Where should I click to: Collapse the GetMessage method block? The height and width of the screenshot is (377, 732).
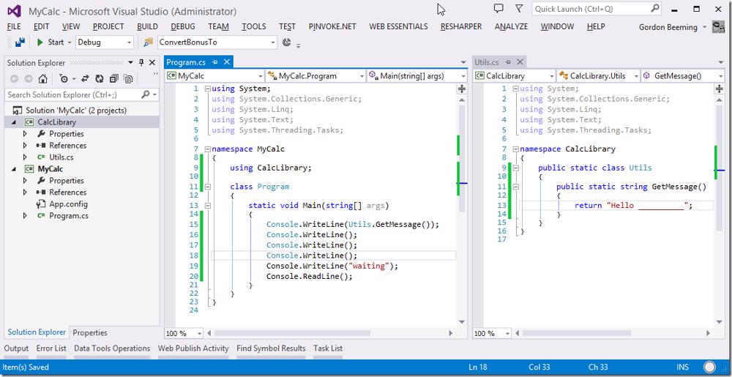pos(515,187)
